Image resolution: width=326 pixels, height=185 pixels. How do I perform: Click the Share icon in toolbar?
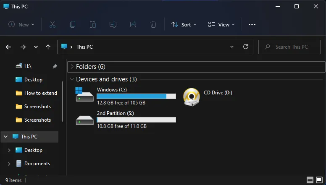[x=133, y=24]
